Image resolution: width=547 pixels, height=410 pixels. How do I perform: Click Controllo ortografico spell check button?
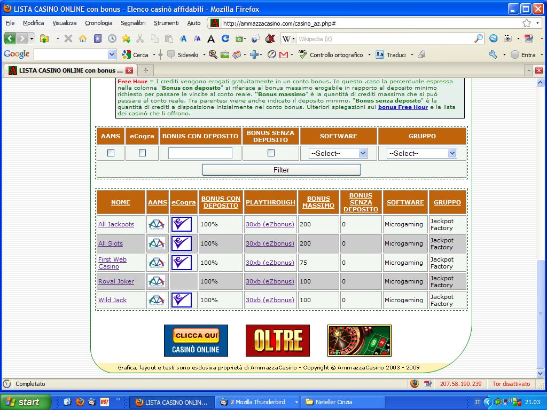(331, 55)
